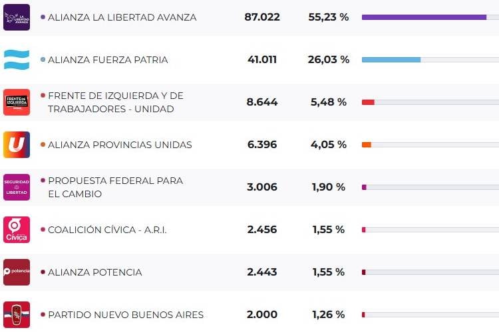Screen dimensions: 499x332
Task: Click the light blue Fuerza Patria progress bar
Action: [391, 60]
